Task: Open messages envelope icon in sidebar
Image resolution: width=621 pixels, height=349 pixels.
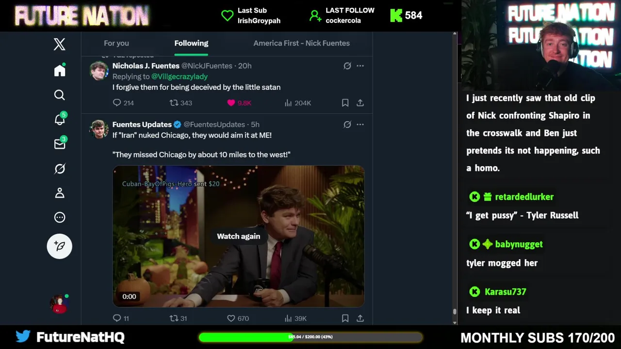Action: click(60, 144)
